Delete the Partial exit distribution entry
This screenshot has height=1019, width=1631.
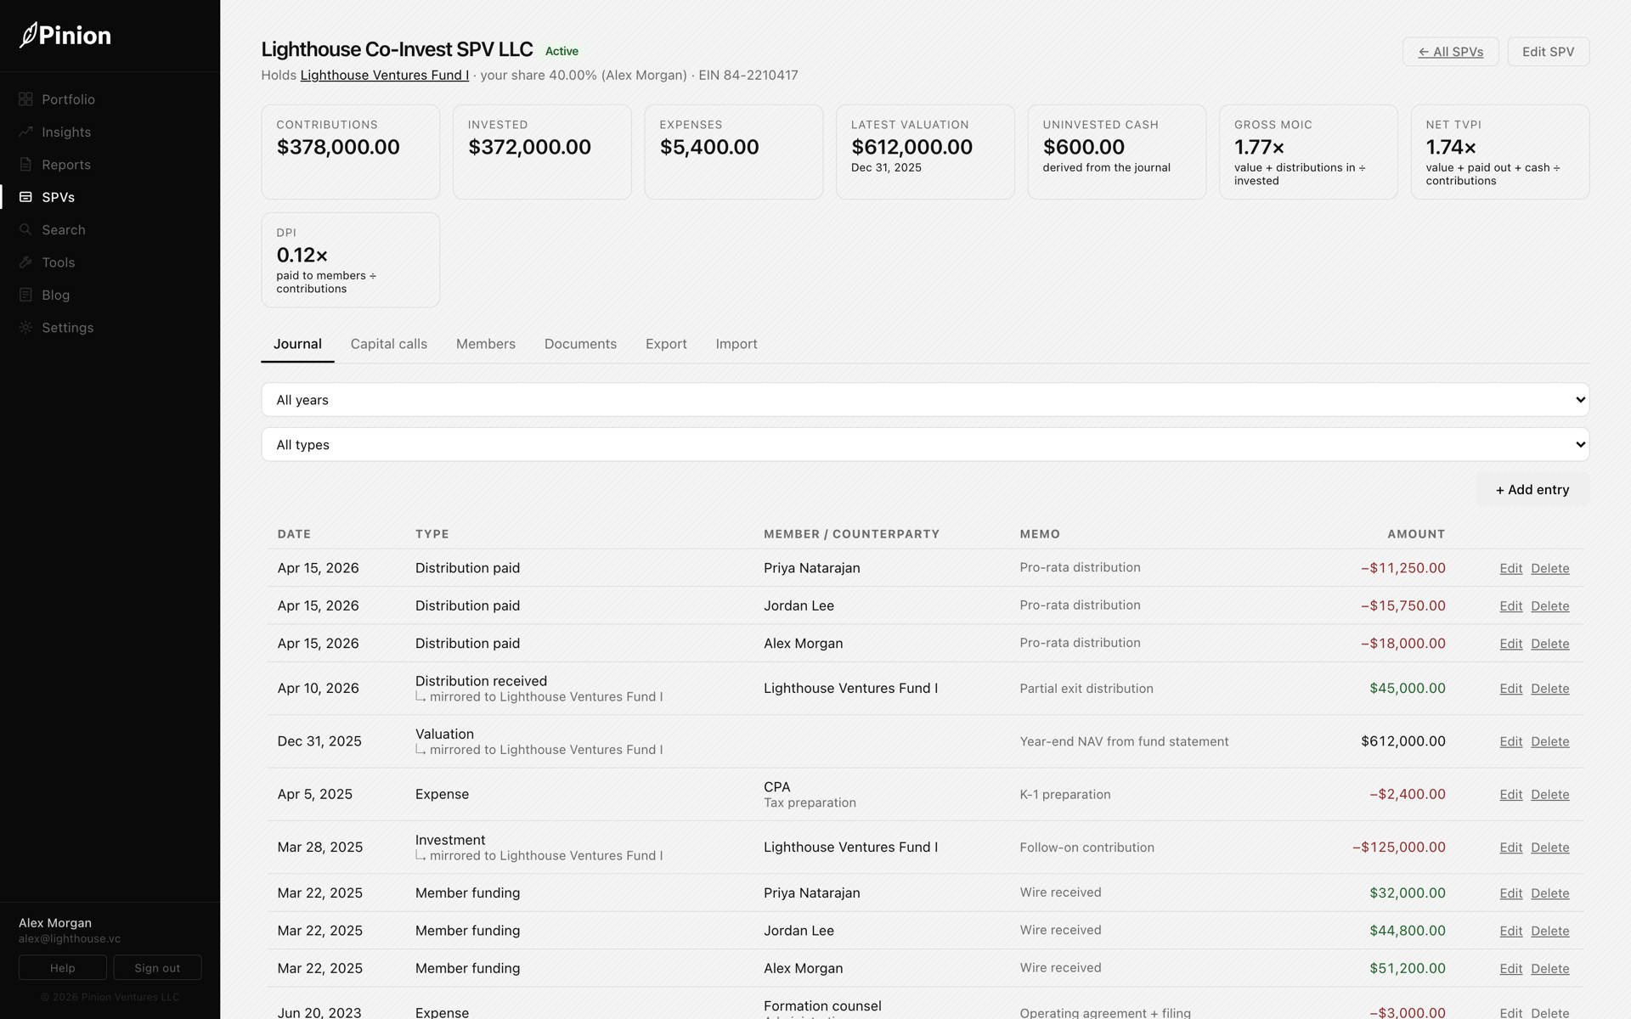(1549, 689)
